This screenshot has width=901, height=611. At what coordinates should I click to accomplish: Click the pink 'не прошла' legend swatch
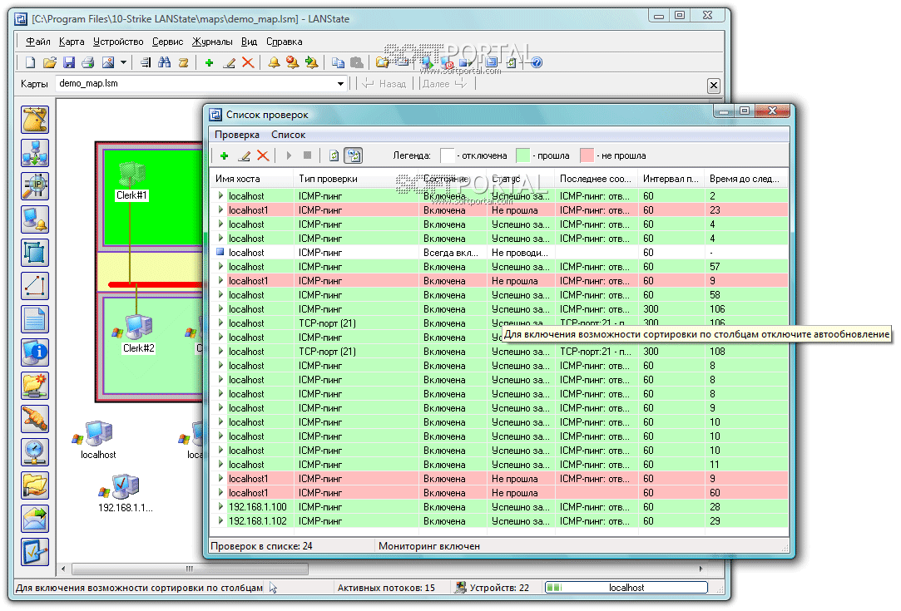(x=587, y=155)
